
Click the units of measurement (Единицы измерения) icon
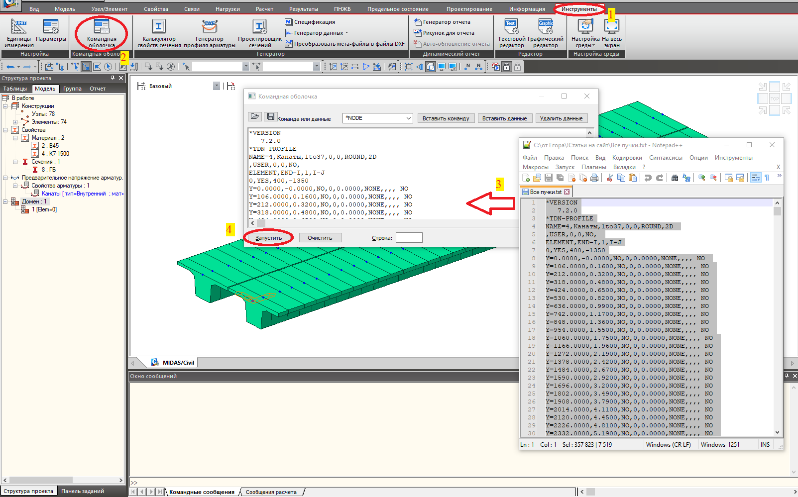[19, 32]
